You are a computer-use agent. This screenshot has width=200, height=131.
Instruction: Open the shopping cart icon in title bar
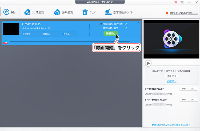click(x=176, y=2)
